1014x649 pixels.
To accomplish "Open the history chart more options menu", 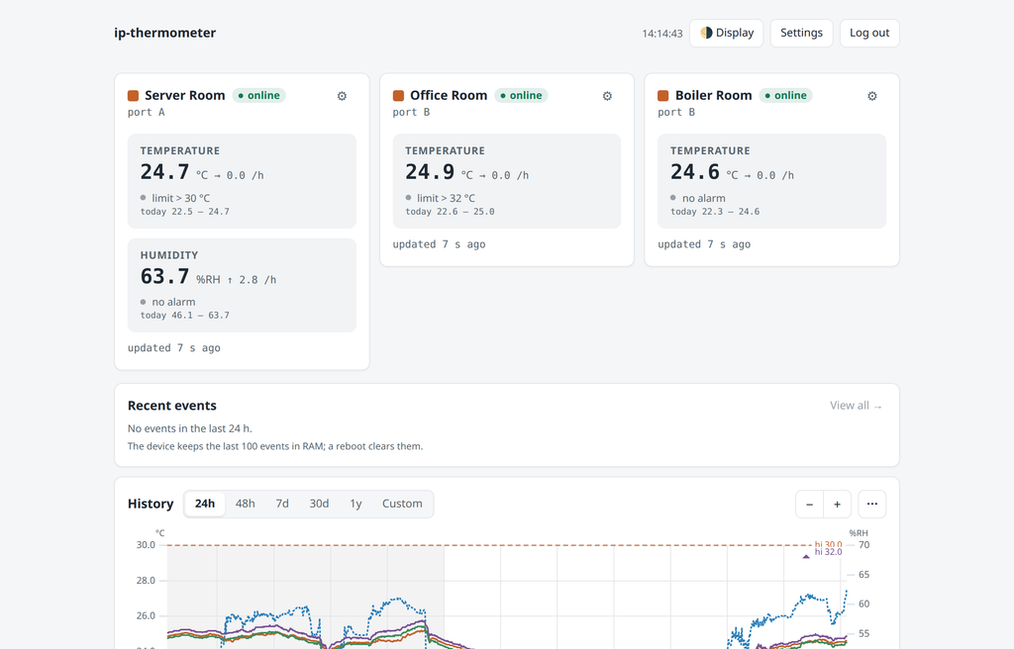I will (871, 505).
